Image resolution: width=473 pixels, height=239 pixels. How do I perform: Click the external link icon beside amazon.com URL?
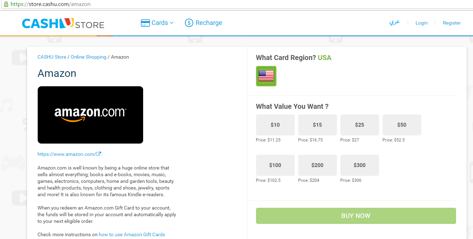(99, 154)
